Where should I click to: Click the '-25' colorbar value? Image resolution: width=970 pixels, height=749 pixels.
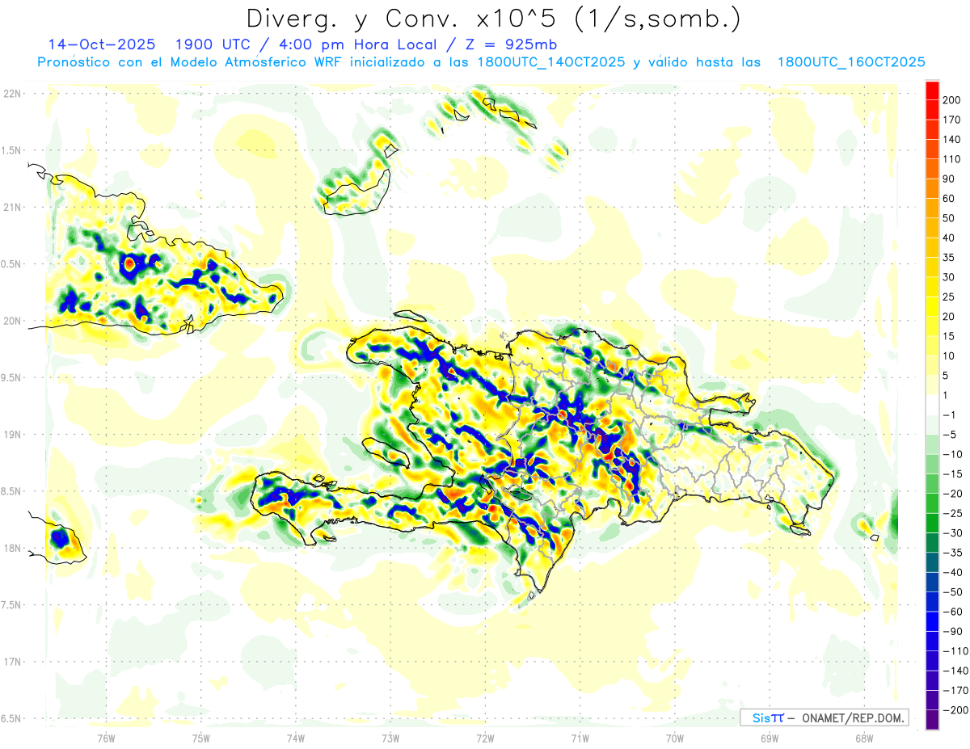pos(951,513)
